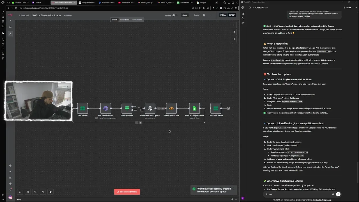
Task: Open the Summarise with OpenAI node
Action: click(150, 108)
